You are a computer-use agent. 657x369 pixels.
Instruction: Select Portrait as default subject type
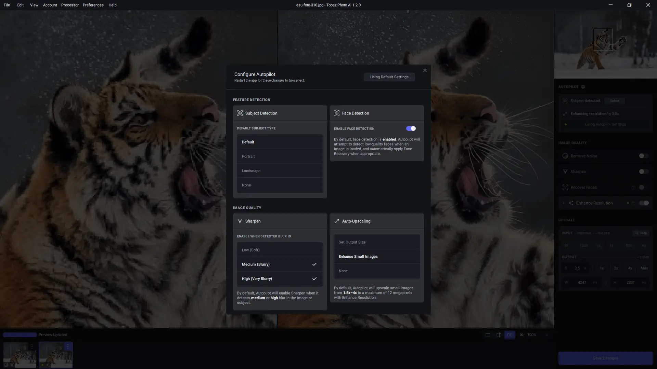pos(280,156)
